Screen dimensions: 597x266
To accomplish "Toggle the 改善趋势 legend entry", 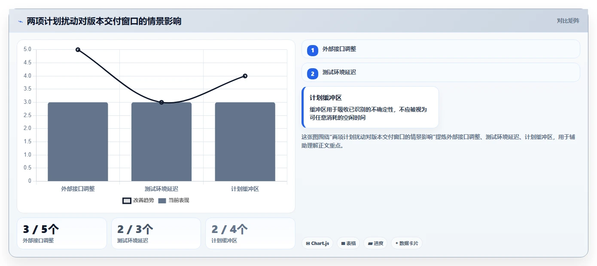I will (x=138, y=200).
